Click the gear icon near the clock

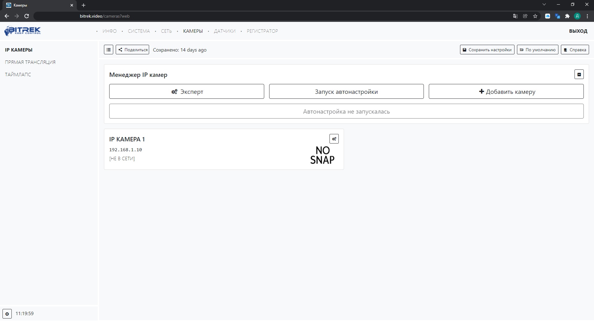[7, 314]
